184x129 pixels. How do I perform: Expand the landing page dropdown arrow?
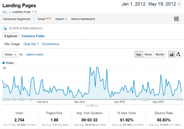click(35, 12)
